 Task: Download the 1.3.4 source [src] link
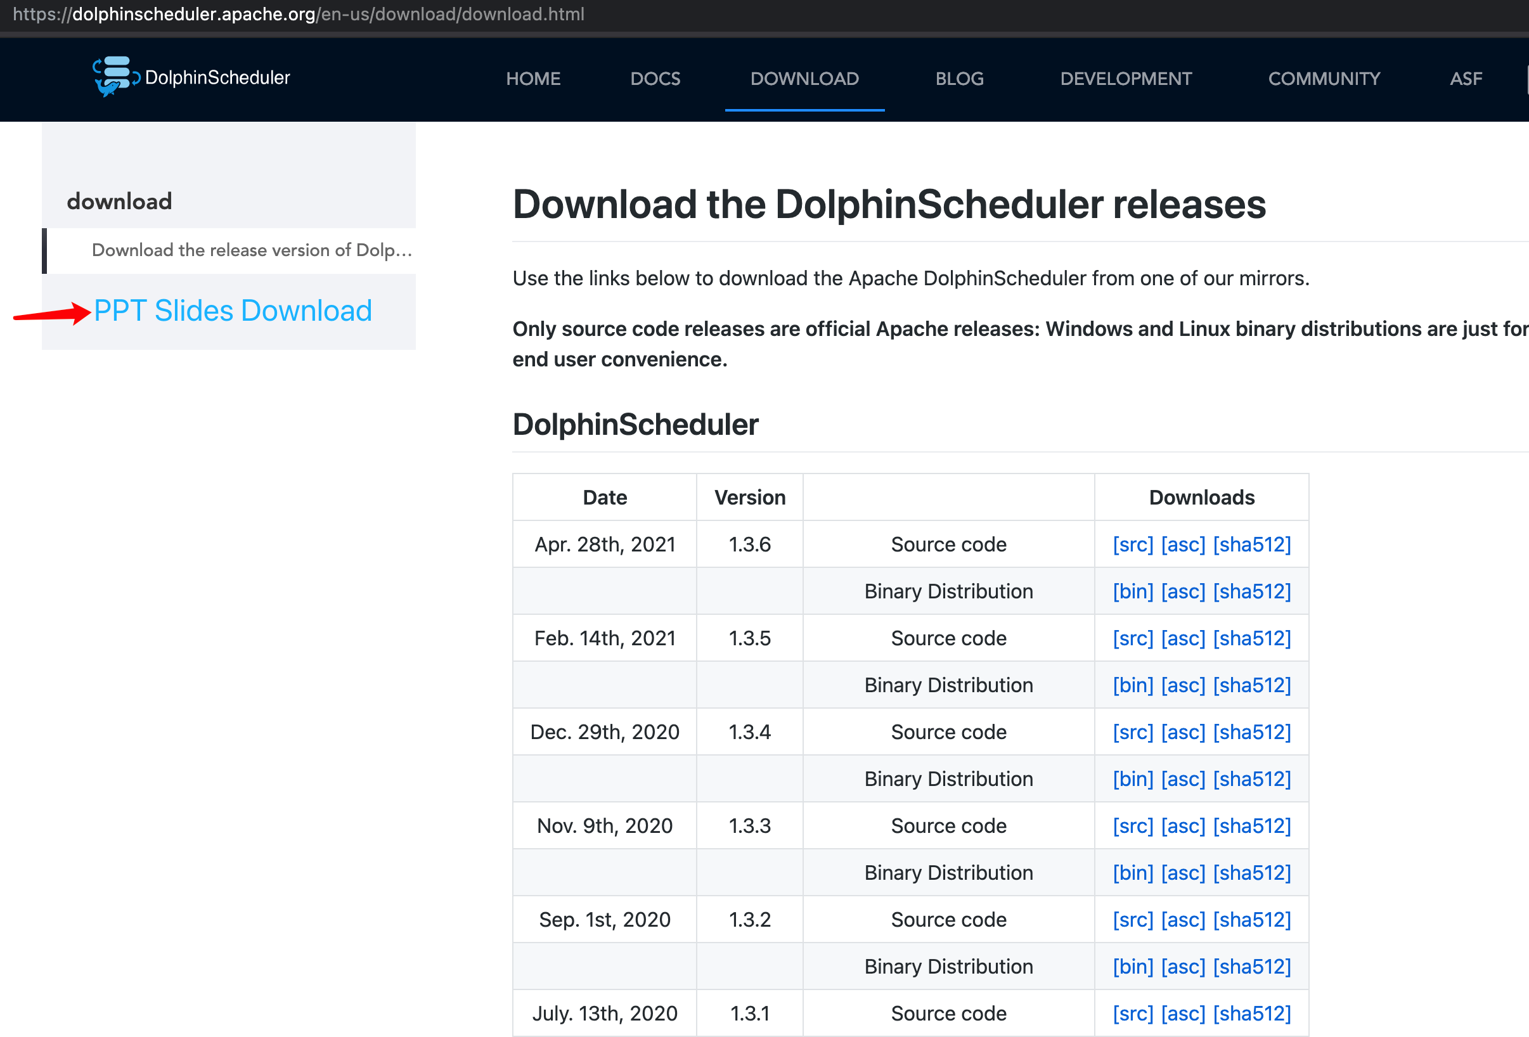(x=1132, y=732)
